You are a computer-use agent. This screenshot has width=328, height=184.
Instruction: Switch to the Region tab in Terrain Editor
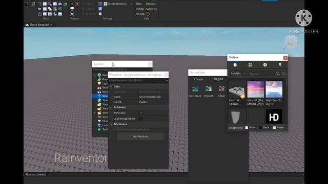(x=218, y=79)
